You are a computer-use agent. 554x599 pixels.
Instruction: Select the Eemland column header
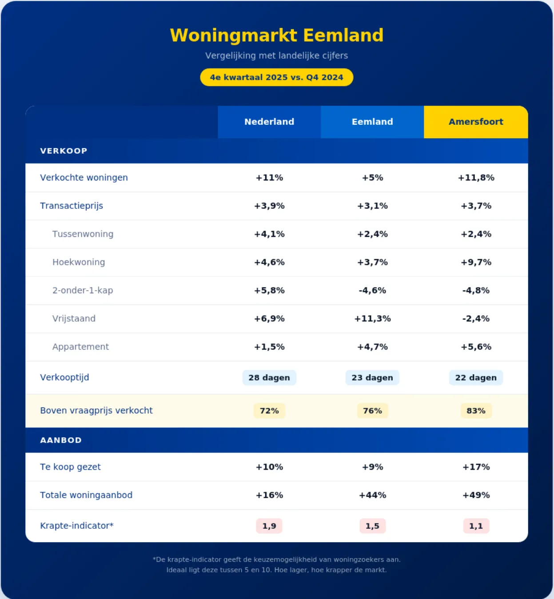(x=372, y=122)
